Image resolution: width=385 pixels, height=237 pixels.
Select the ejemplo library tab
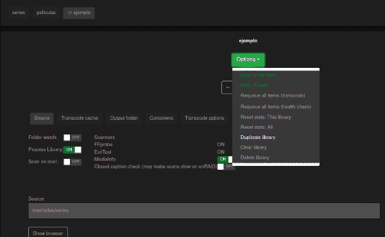tap(79, 13)
